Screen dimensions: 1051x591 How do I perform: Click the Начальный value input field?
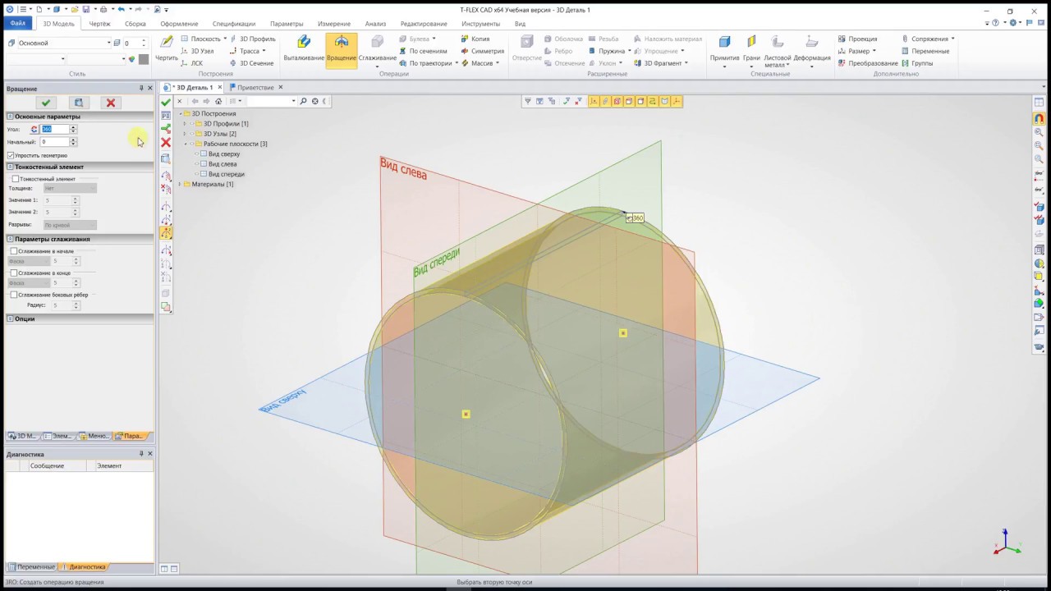coord(55,142)
